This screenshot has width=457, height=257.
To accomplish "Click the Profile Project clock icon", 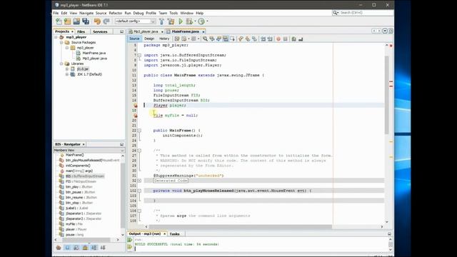I will 201,21.
